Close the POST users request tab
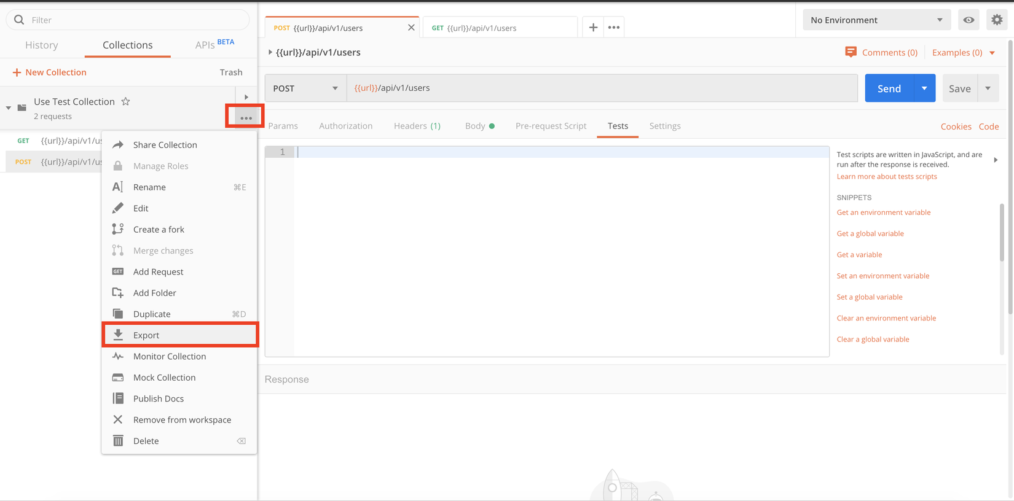This screenshot has width=1014, height=501. pyautogui.click(x=411, y=28)
